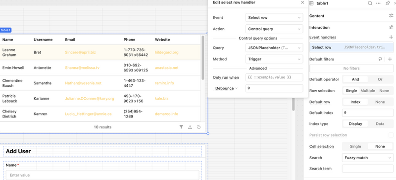Click the table's vertical scrollbar

pyautogui.click(x=203, y=58)
